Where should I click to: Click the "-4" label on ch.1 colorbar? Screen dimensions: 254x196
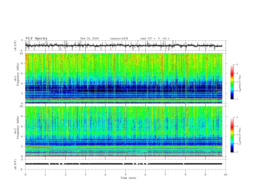click(236, 73)
